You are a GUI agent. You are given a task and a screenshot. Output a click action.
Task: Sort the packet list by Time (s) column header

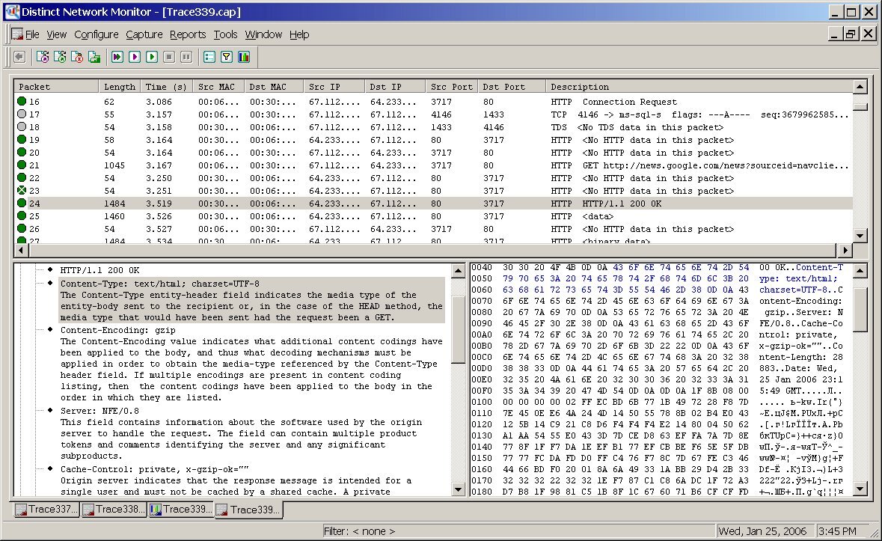click(166, 87)
